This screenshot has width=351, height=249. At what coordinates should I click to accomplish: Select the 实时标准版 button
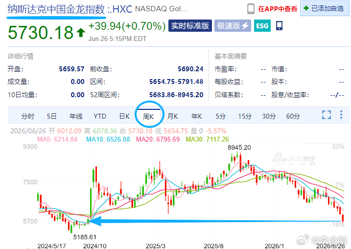[x=190, y=26]
